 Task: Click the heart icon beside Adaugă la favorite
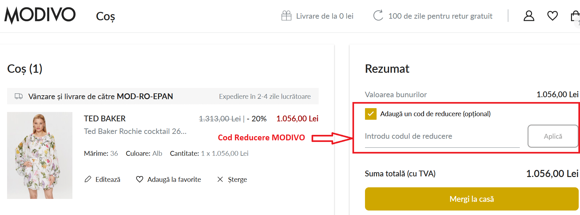139,179
